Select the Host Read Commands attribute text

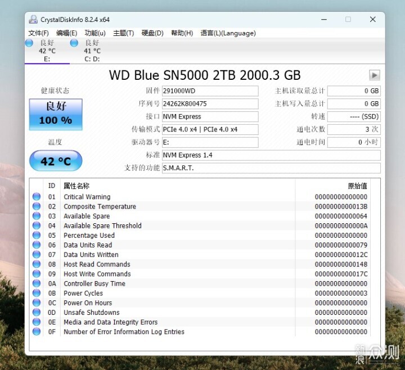(97, 264)
